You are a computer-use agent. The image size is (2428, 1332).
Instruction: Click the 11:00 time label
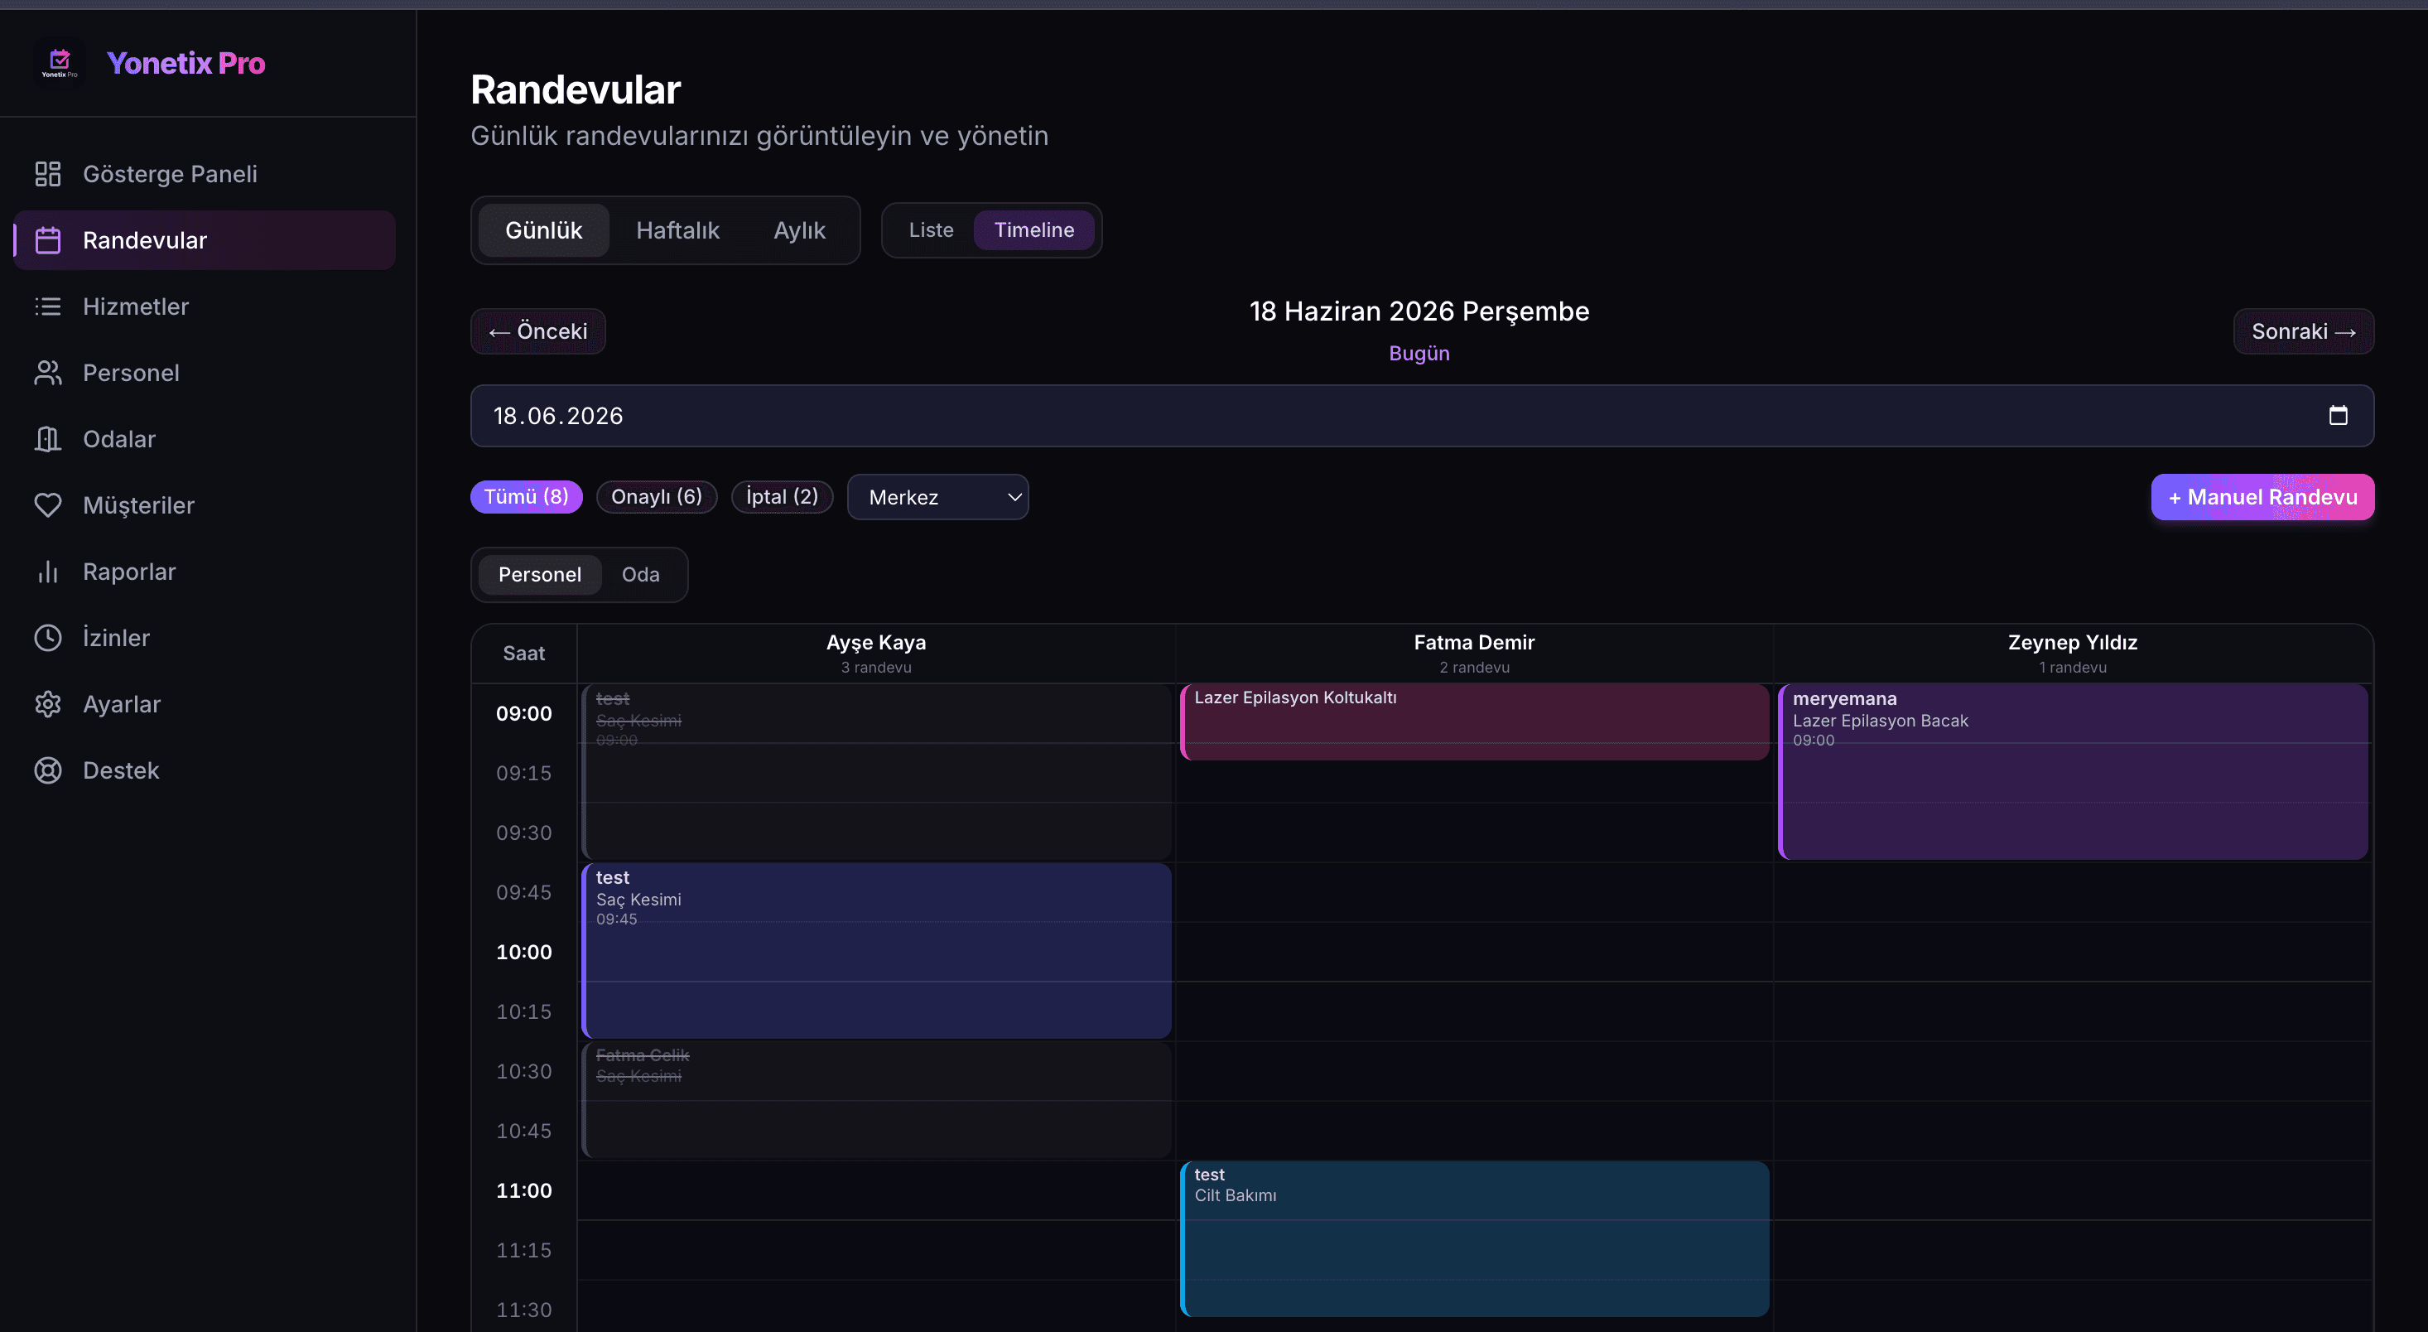(x=524, y=1190)
